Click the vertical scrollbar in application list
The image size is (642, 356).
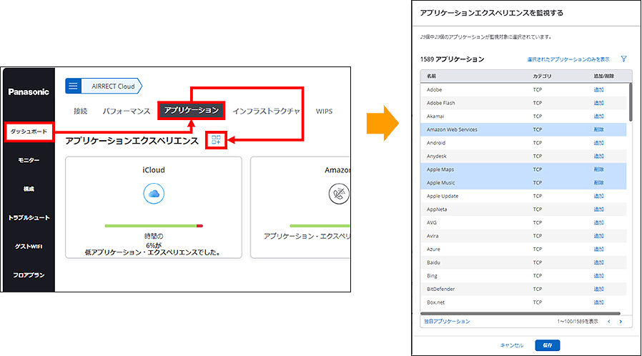[x=630, y=102]
